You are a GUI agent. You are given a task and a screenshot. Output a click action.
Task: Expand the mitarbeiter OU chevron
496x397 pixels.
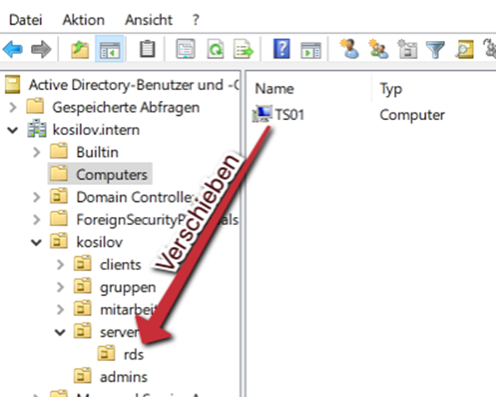[60, 309]
